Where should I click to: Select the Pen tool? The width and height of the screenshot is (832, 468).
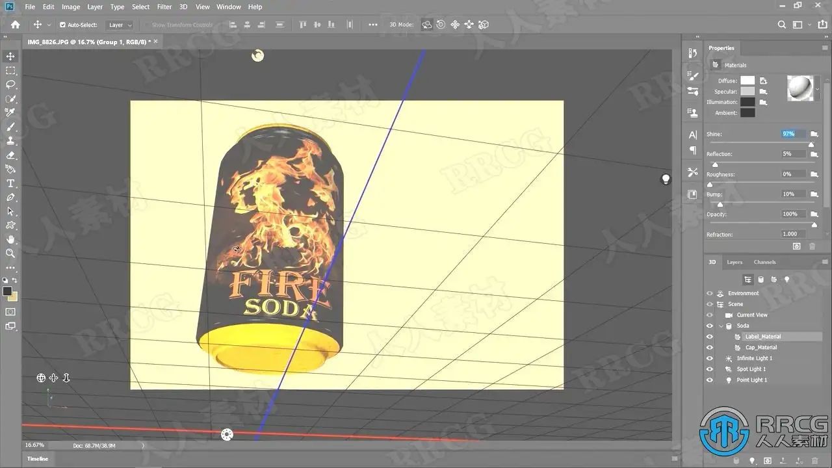pos(10,197)
